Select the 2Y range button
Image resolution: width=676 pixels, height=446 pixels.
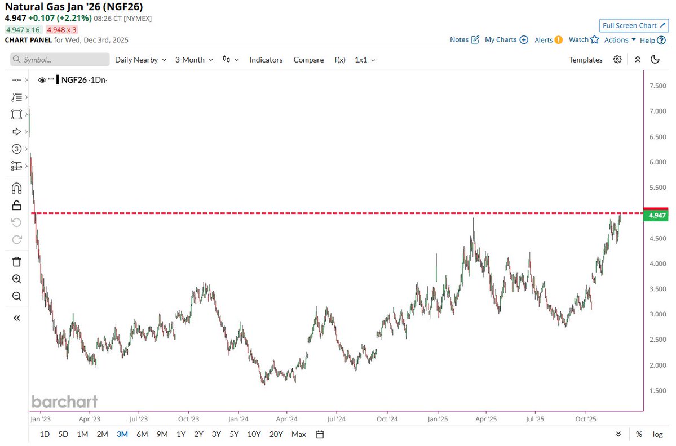point(199,434)
